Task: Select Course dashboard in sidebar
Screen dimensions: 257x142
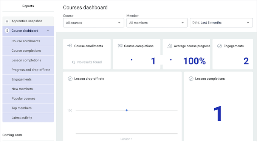Action: [28, 31]
